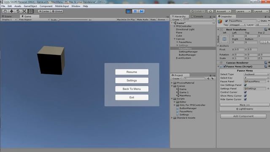Open the Tag dropdown
The height and width of the screenshot is (152, 270).
(237, 25)
